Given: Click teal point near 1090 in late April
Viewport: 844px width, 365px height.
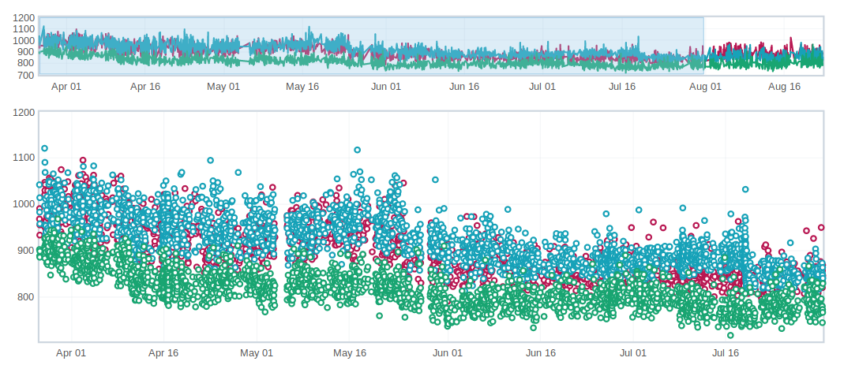Looking at the screenshot, I should click(x=210, y=160).
